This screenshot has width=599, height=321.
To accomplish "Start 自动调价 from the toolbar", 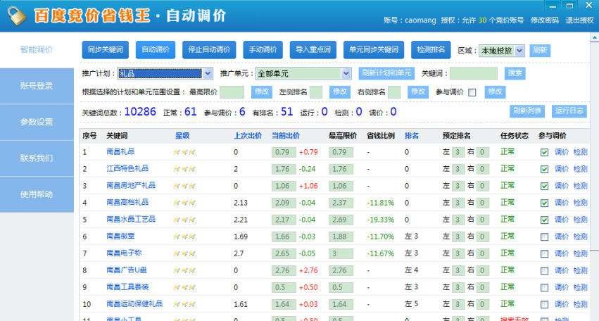I will pyautogui.click(x=156, y=50).
